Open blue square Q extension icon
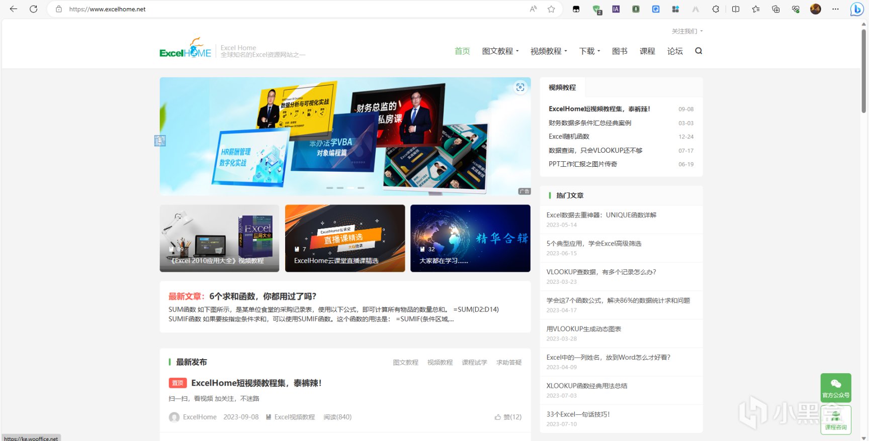 (656, 9)
